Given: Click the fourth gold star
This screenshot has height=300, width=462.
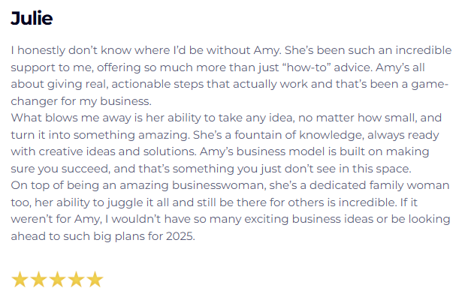Looking at the screenshot, I should point(77,279).
